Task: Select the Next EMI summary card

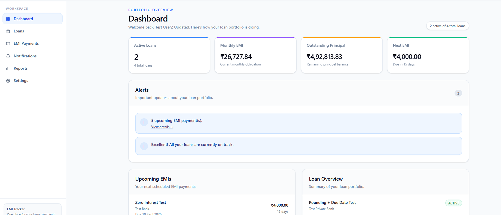Action: point(428,55)
